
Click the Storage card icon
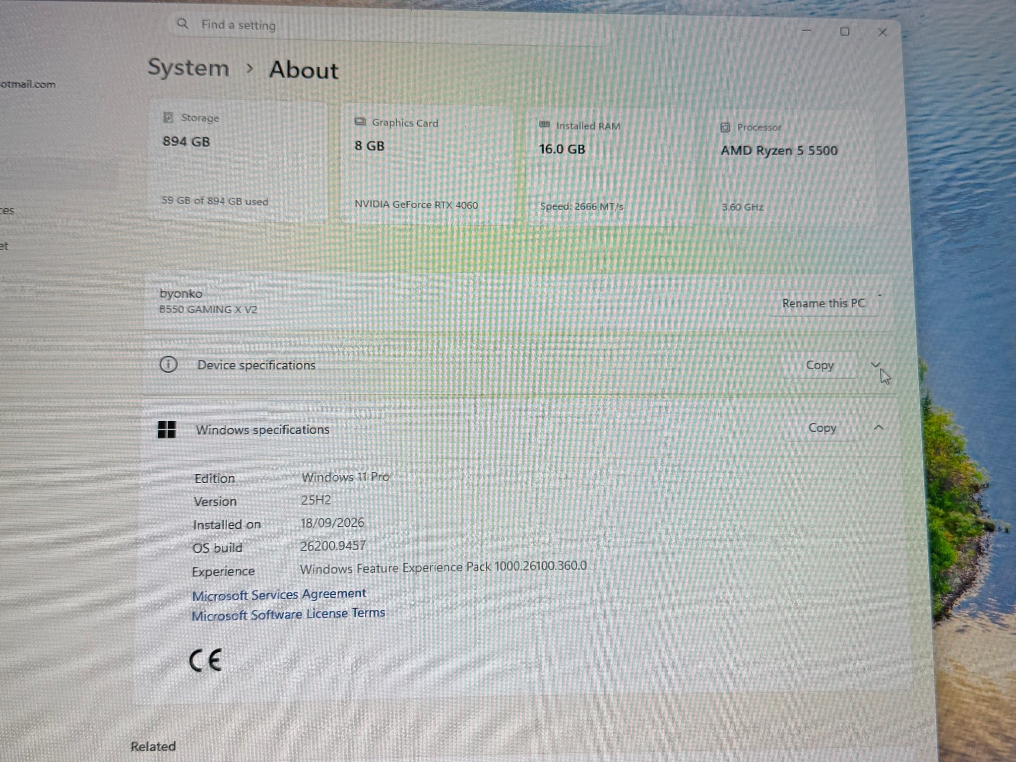[x=168, y=118]
